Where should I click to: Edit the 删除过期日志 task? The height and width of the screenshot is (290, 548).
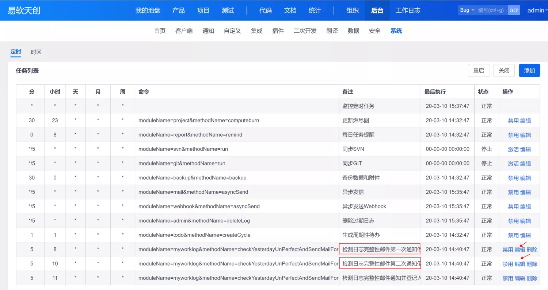click(x=526, y=221)
